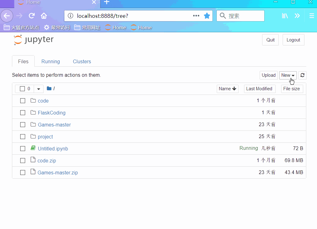The image size is (317, 229).
Task: Click the Logout button
Action: tap(293, 40)
